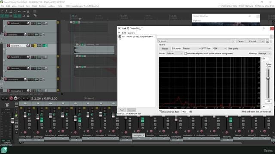Open the Edit mode Precise dropdown
This screenshot has height=154, width=275.
point(192,48)
